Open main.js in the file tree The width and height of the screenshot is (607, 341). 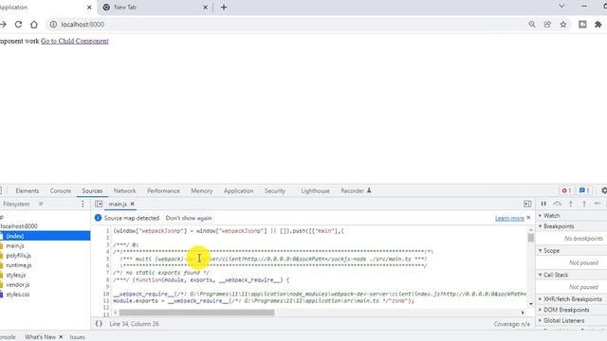(15, 246)
